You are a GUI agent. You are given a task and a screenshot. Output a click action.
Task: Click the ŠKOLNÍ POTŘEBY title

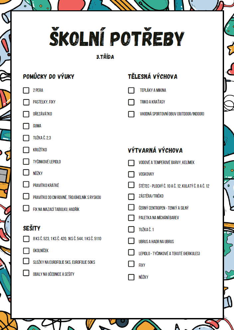point(117,37)
